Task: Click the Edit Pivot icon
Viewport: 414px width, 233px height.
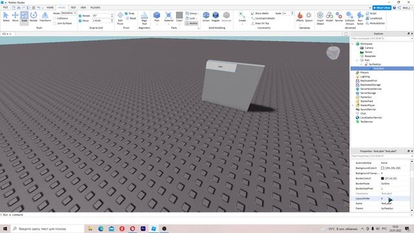Action: (x=120, y=18)
